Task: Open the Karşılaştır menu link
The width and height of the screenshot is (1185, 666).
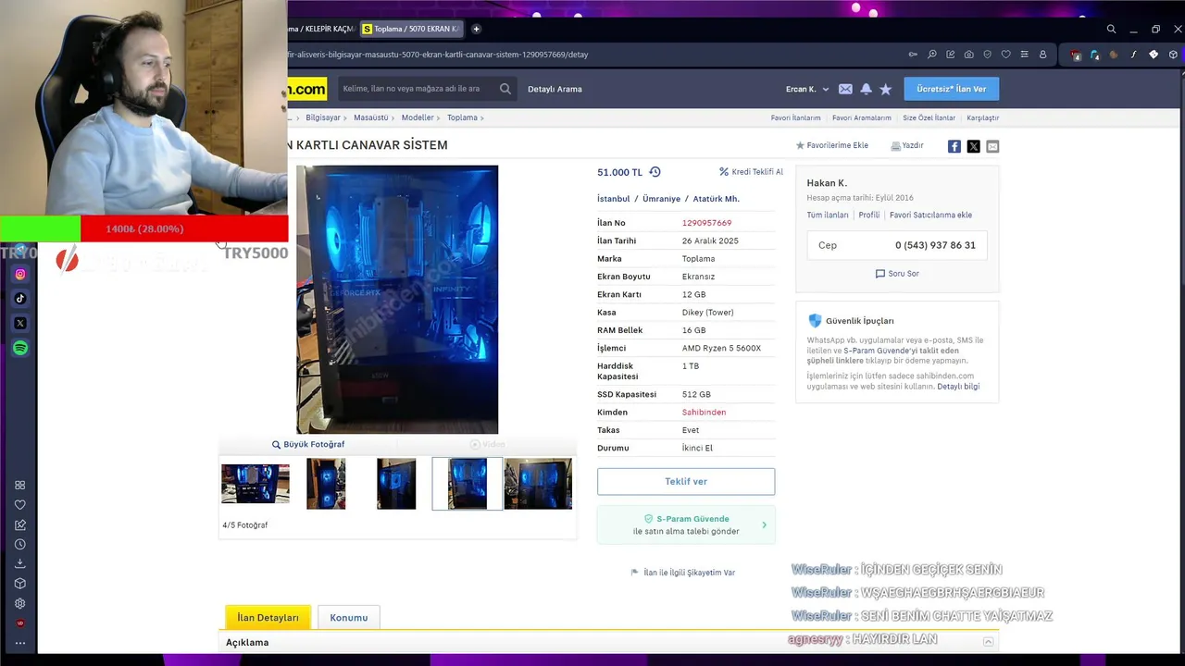Action: pyautogui.click(x=982, y=117)
